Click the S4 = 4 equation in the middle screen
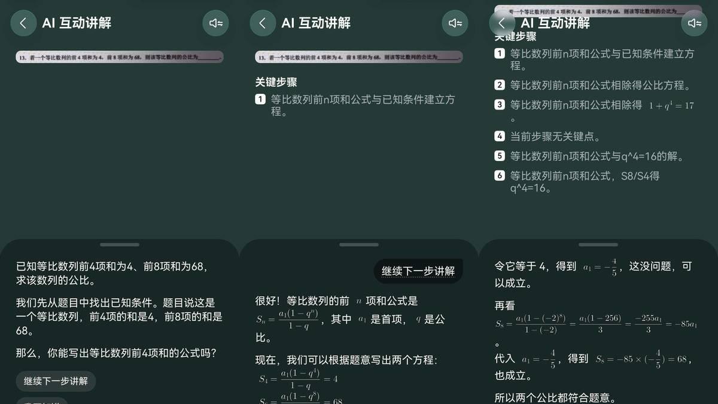Screen dimensions: 718x404 298,379
